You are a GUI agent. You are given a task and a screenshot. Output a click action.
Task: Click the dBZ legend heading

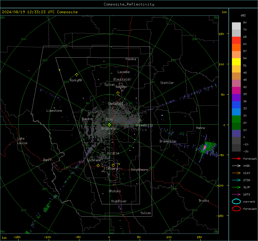pos(243,15)
